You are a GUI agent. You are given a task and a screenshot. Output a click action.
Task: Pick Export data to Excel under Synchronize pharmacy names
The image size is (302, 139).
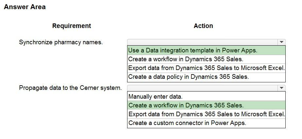206,68
